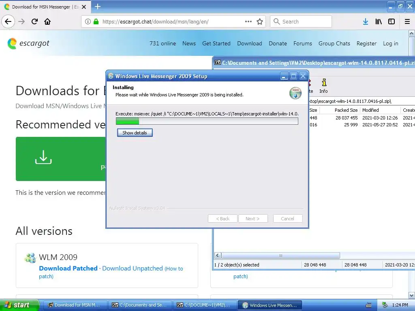This screenshot has height=311, width=415.
Task: Select the 25 999 row in 7-Zip
Action: pyautogui.click(x=362, y=125)
